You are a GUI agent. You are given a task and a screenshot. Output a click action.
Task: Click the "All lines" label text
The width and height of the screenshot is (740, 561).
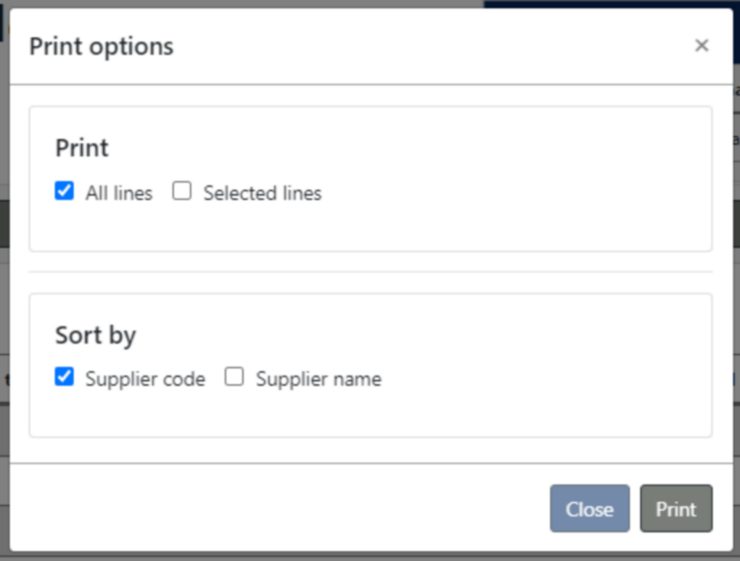tap(119, 194)
